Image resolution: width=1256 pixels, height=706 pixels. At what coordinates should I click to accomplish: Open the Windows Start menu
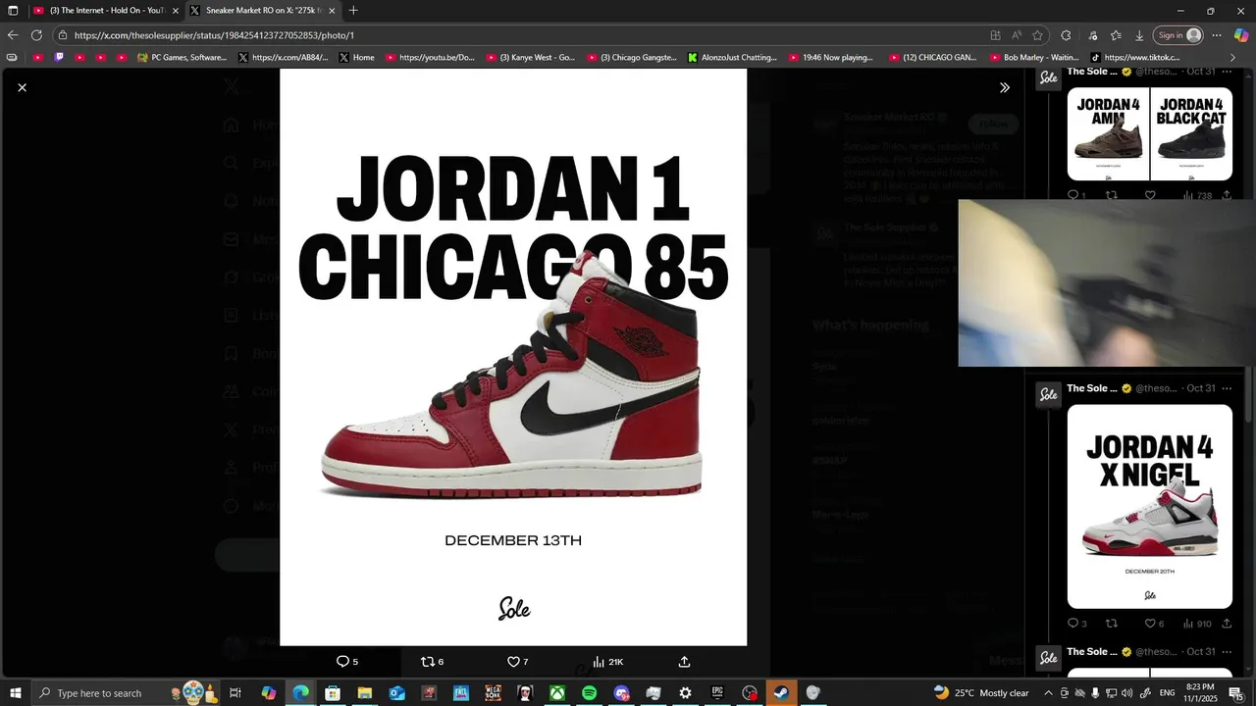click(x=15, y=693)
